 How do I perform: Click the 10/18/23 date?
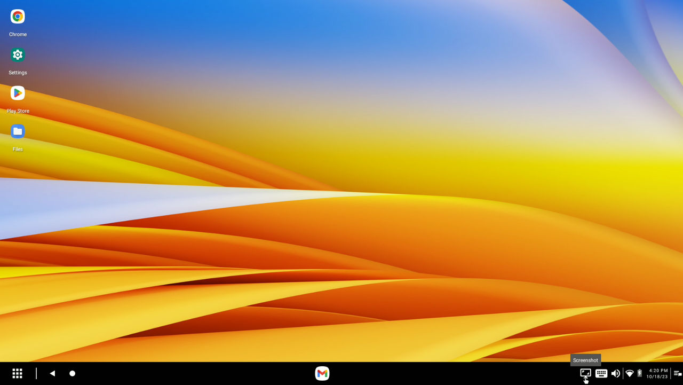click(x=657, y=377)
